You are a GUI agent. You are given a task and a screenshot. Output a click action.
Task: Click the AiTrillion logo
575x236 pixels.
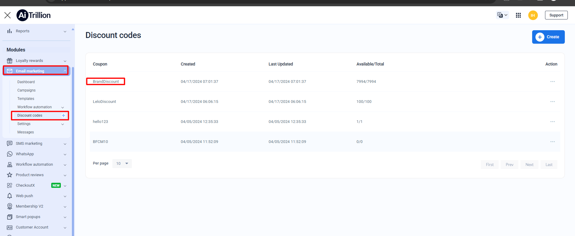[x=34, y=15]
